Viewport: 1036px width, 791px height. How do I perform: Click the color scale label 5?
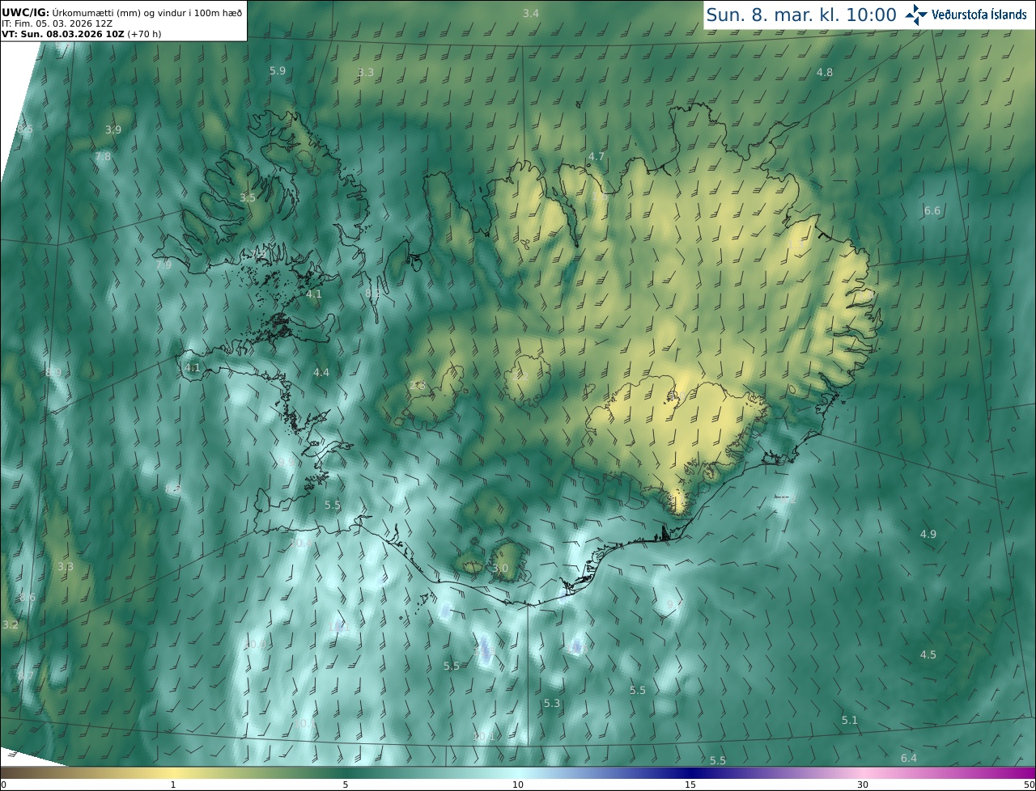tap(346, 785)
